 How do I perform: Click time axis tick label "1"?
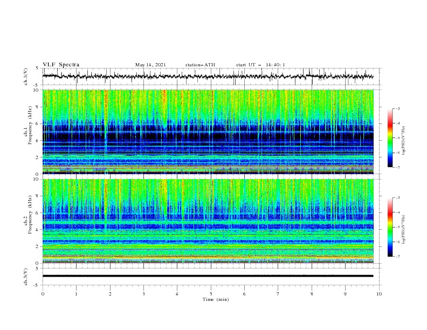pos(76,294)
